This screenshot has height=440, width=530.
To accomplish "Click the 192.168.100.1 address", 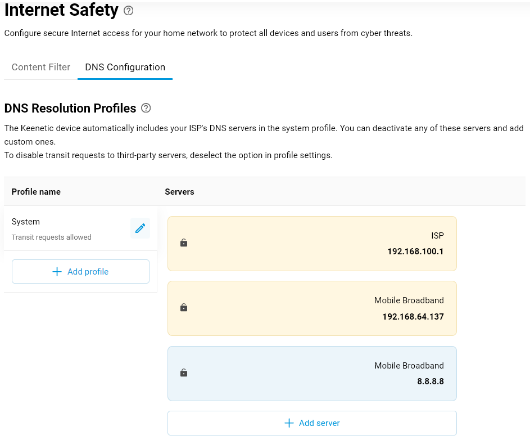I will (415, 252).
